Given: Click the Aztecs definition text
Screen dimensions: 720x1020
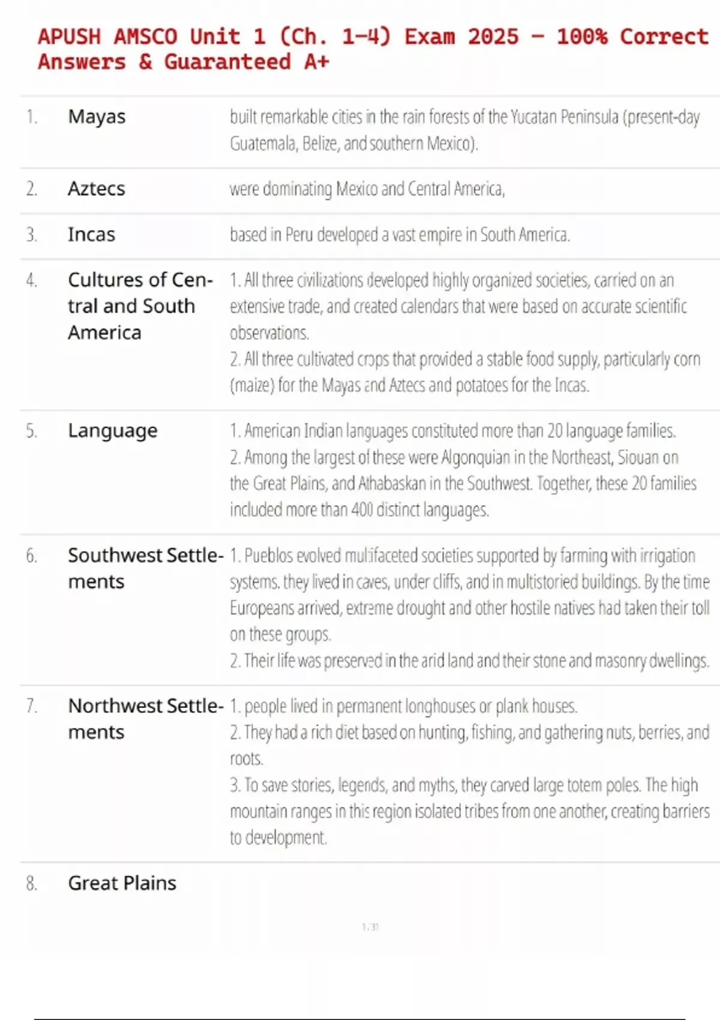Looking at the screenshot, I should [x=367, y=189].
